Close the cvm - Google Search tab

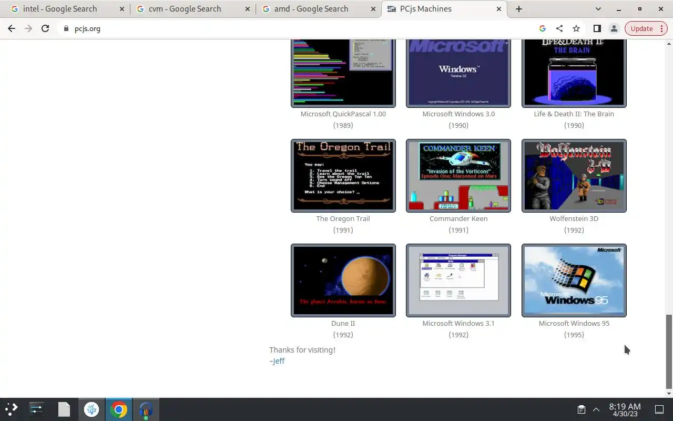tap(247, 9)
